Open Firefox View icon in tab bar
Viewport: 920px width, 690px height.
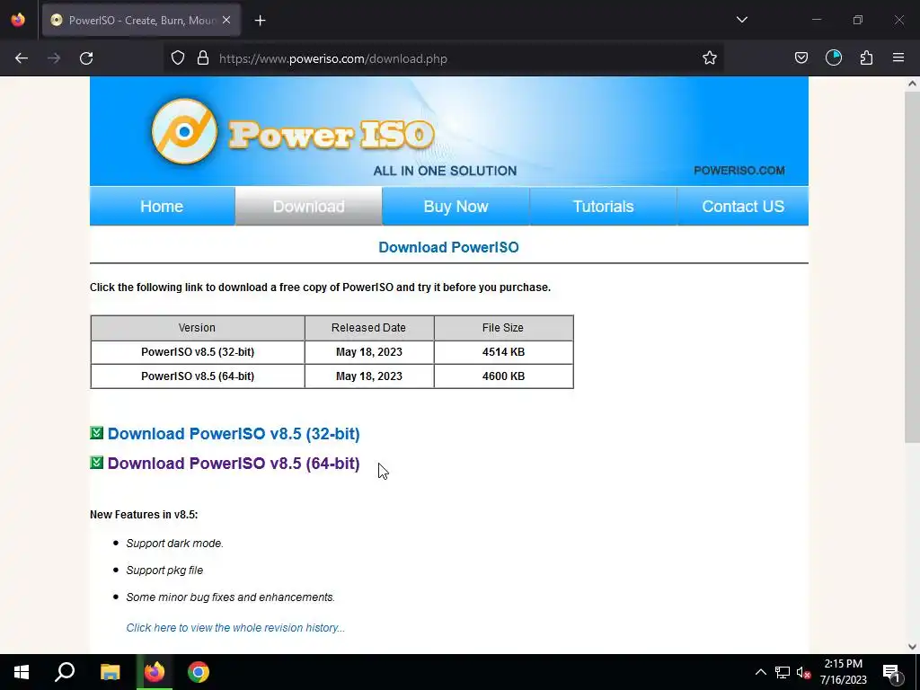[18, 20]
